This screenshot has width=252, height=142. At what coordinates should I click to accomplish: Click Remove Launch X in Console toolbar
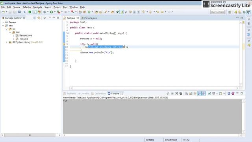point(177,93)
